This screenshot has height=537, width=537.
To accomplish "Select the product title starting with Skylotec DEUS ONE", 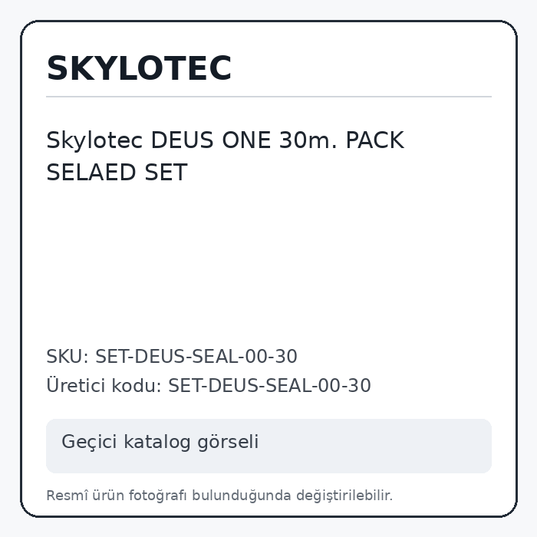I will 226,156.
